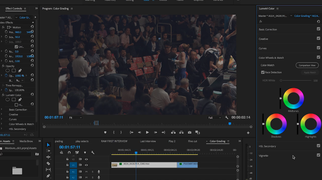The image size is (322, 180).
Task: Click the Comparison View button
Action: tap(307, 65)
